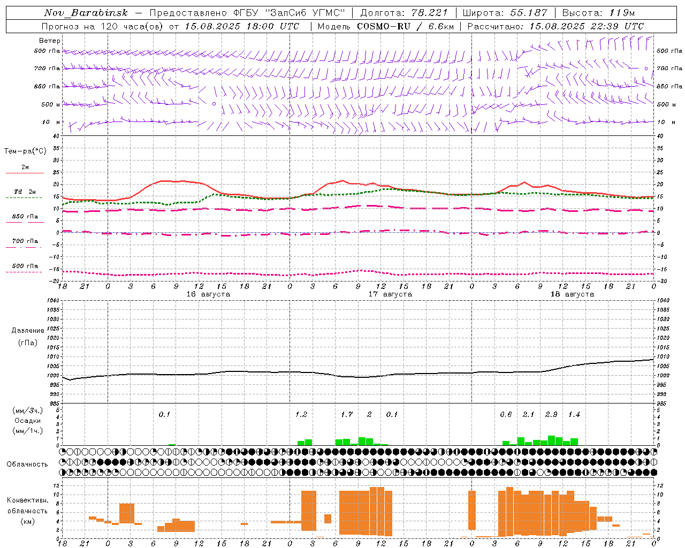Click the 16 августа date label

point(208,294)
